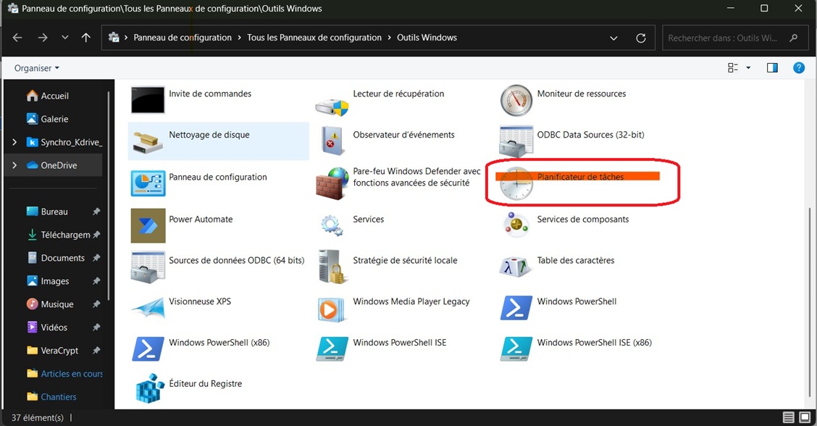This screenshot has width=817, height=426.
Task: Switch to the details view in status bar
Action: pyautogui.click(x=788, y=417)
